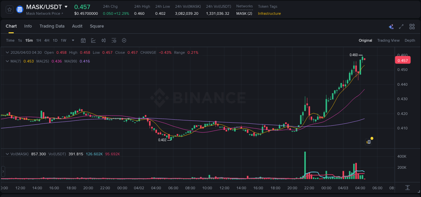This screenshot has width=421, height=197.
Task: Select the 1s interval
Action: 20,40
